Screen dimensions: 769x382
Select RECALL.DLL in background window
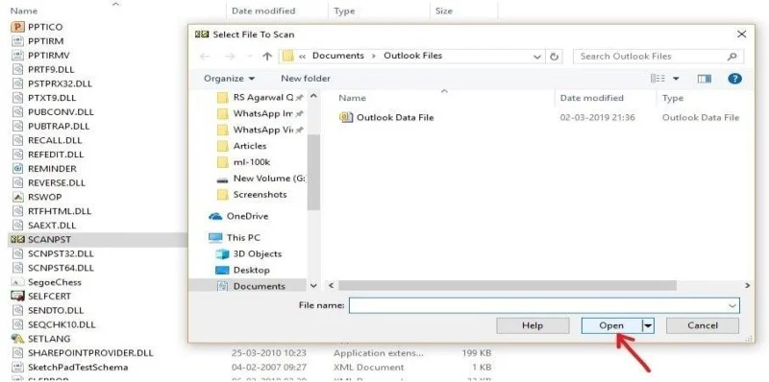(47, 140)
